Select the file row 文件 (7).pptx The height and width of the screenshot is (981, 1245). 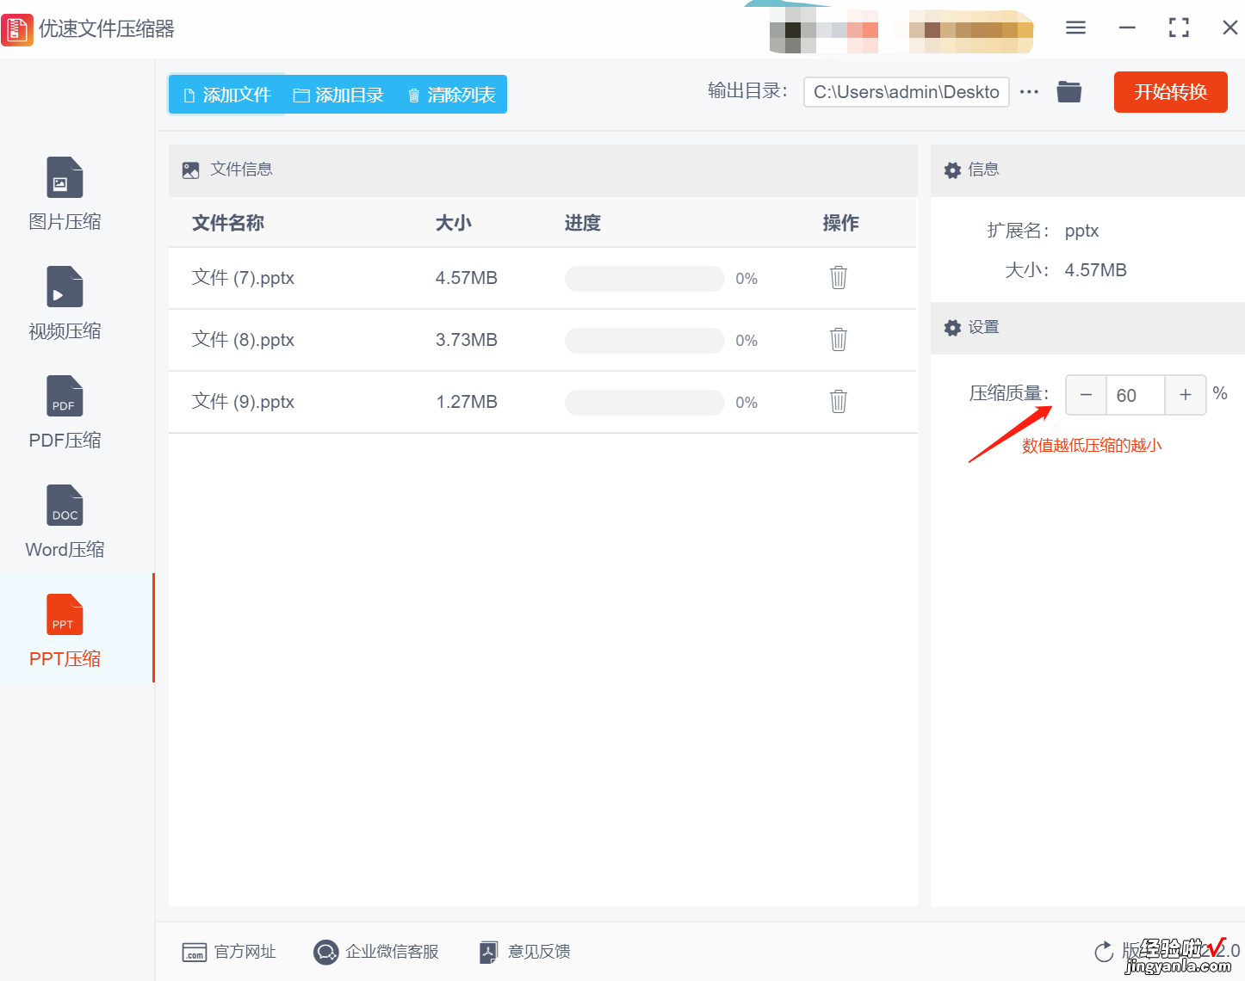click(x=542, y=278)
